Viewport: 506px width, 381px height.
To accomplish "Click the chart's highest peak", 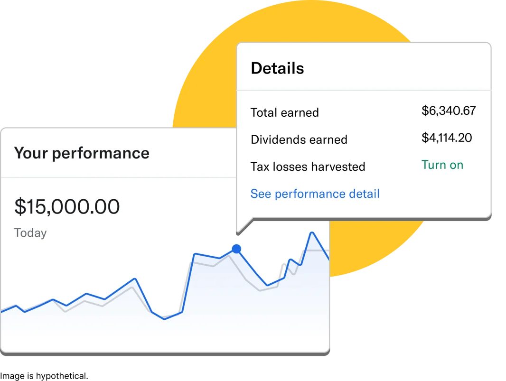I will tap(312, 232).
